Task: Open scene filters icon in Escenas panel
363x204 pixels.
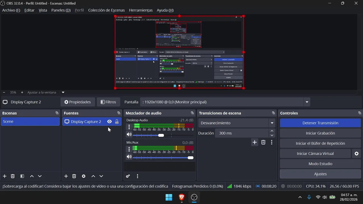Action: tap(22, 176)
